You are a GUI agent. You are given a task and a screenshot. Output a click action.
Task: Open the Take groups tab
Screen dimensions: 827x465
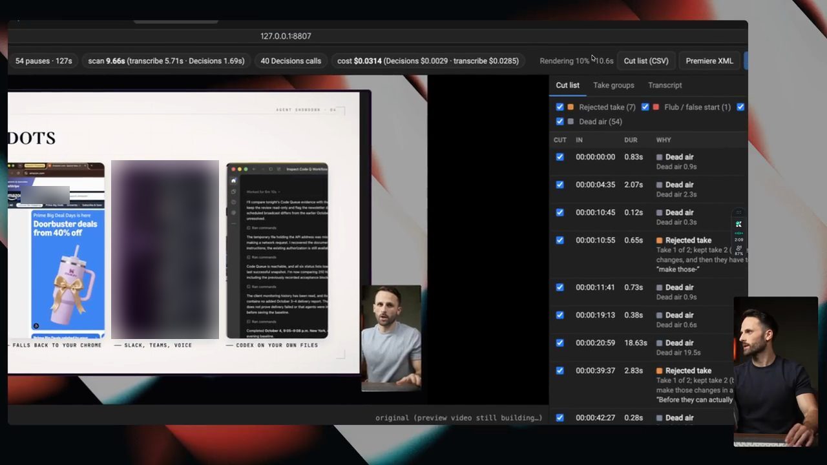(x=614, y=85)
